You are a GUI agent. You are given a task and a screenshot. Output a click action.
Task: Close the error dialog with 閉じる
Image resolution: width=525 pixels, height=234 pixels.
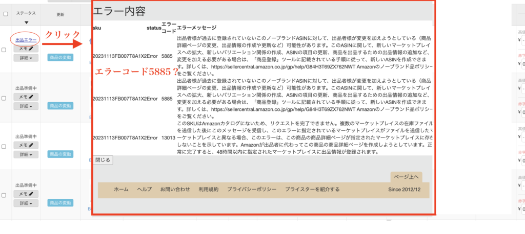[x=103, y=160]
